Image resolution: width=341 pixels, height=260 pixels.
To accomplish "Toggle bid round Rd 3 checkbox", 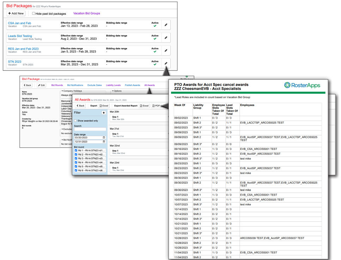I will click(x=76, y=158).
